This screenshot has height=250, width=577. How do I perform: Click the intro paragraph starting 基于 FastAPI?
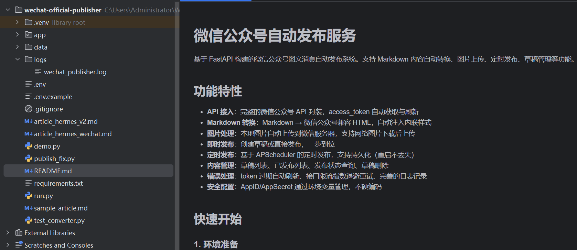[384, 59]
